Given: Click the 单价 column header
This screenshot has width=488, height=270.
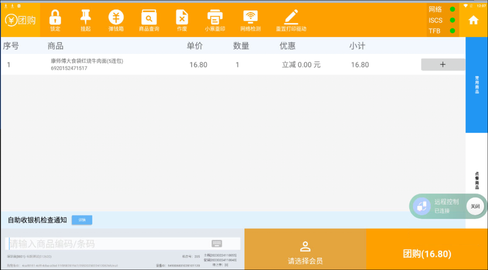Looking at the screenshot, I should tap(195, 46).
